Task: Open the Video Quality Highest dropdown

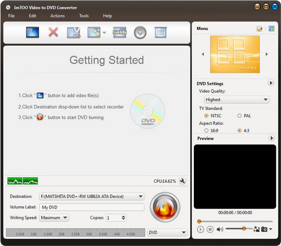Action: (x=237, y=99)
